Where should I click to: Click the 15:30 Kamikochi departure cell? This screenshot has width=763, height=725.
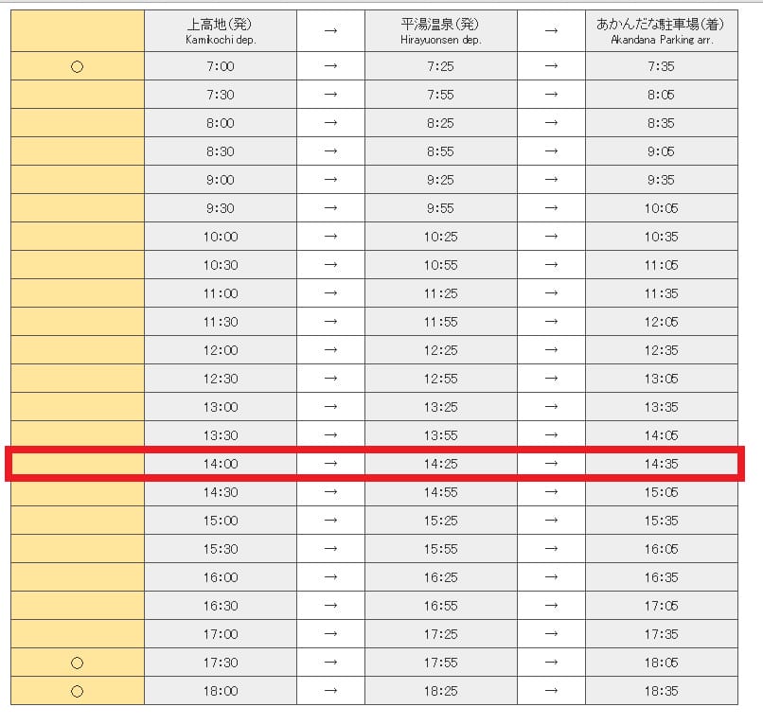pyautogui.click(x=221, y=549)
